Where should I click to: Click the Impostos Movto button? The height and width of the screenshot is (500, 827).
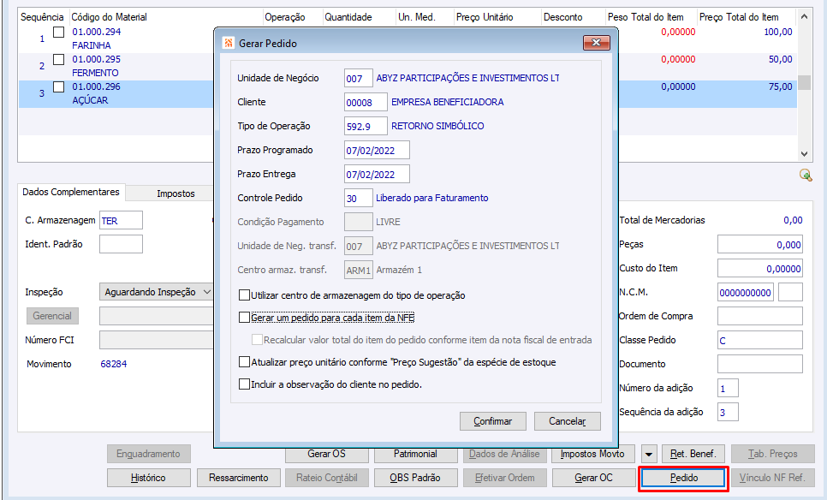[x=592, y=454]
